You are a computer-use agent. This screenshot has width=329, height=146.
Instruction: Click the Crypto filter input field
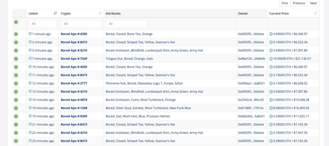81,24
